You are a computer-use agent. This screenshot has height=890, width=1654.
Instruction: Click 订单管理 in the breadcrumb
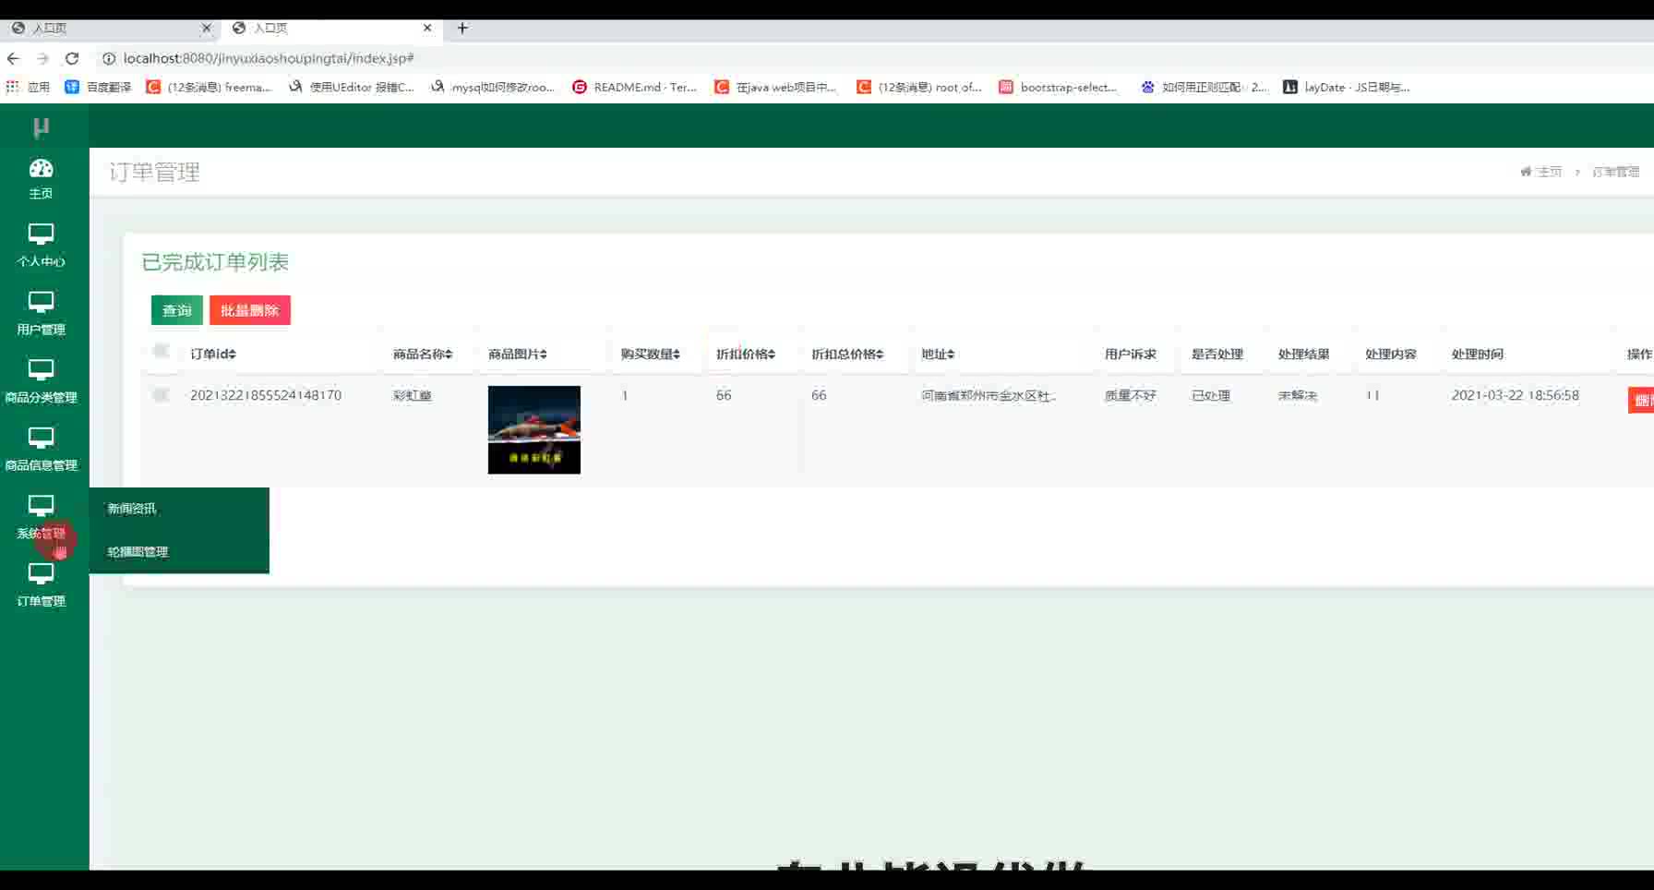pyautogui.click(x=1615, y=172)
